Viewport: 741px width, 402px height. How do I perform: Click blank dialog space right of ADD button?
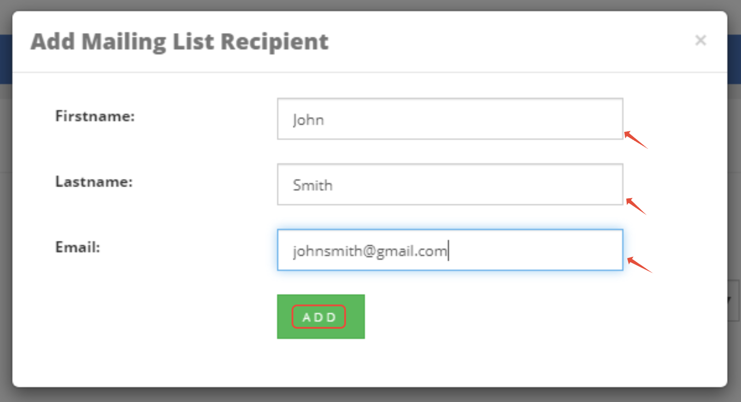coord(503,317)
